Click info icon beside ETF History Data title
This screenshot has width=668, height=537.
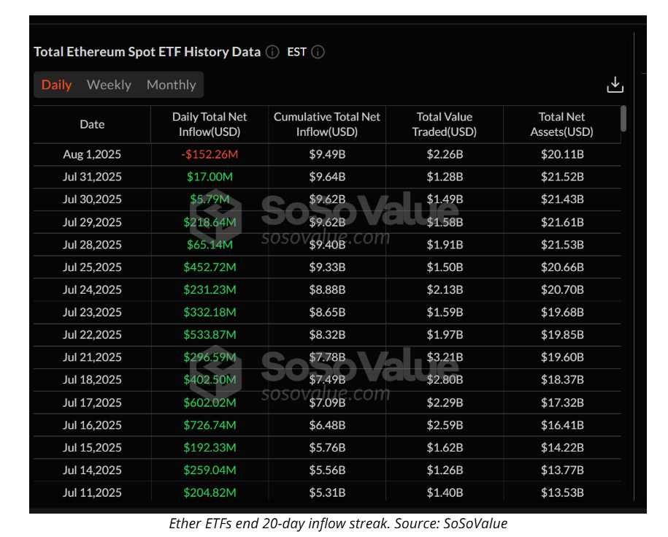click(x=272, y=52)
